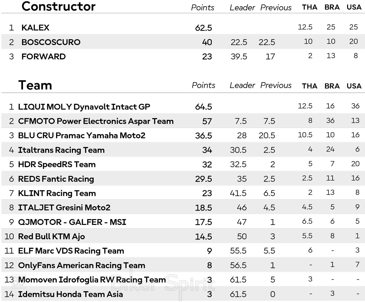Click the Constructor table heading

pos(58,6)
